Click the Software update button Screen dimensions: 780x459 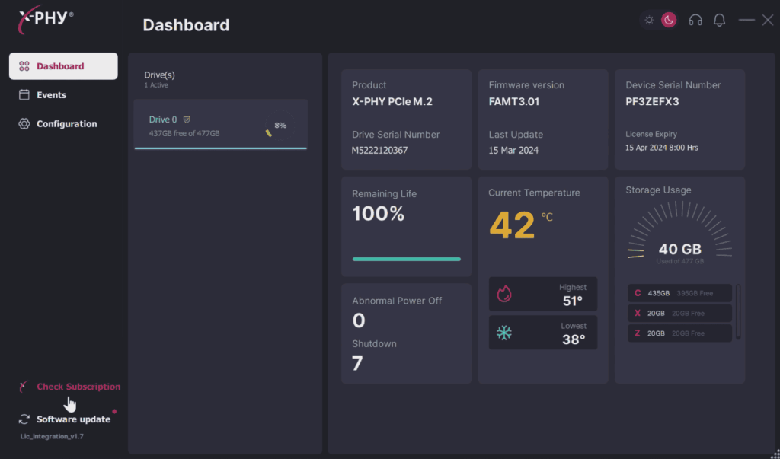point(73,419)
